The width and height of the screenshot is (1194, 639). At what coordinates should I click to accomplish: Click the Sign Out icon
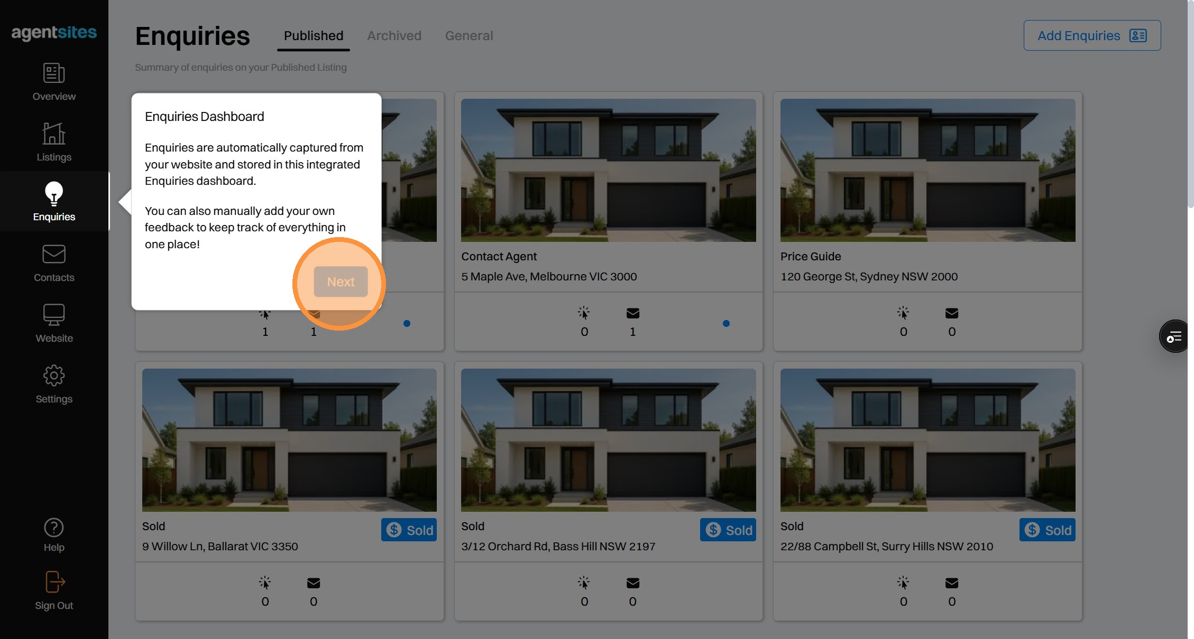point(54,582)
